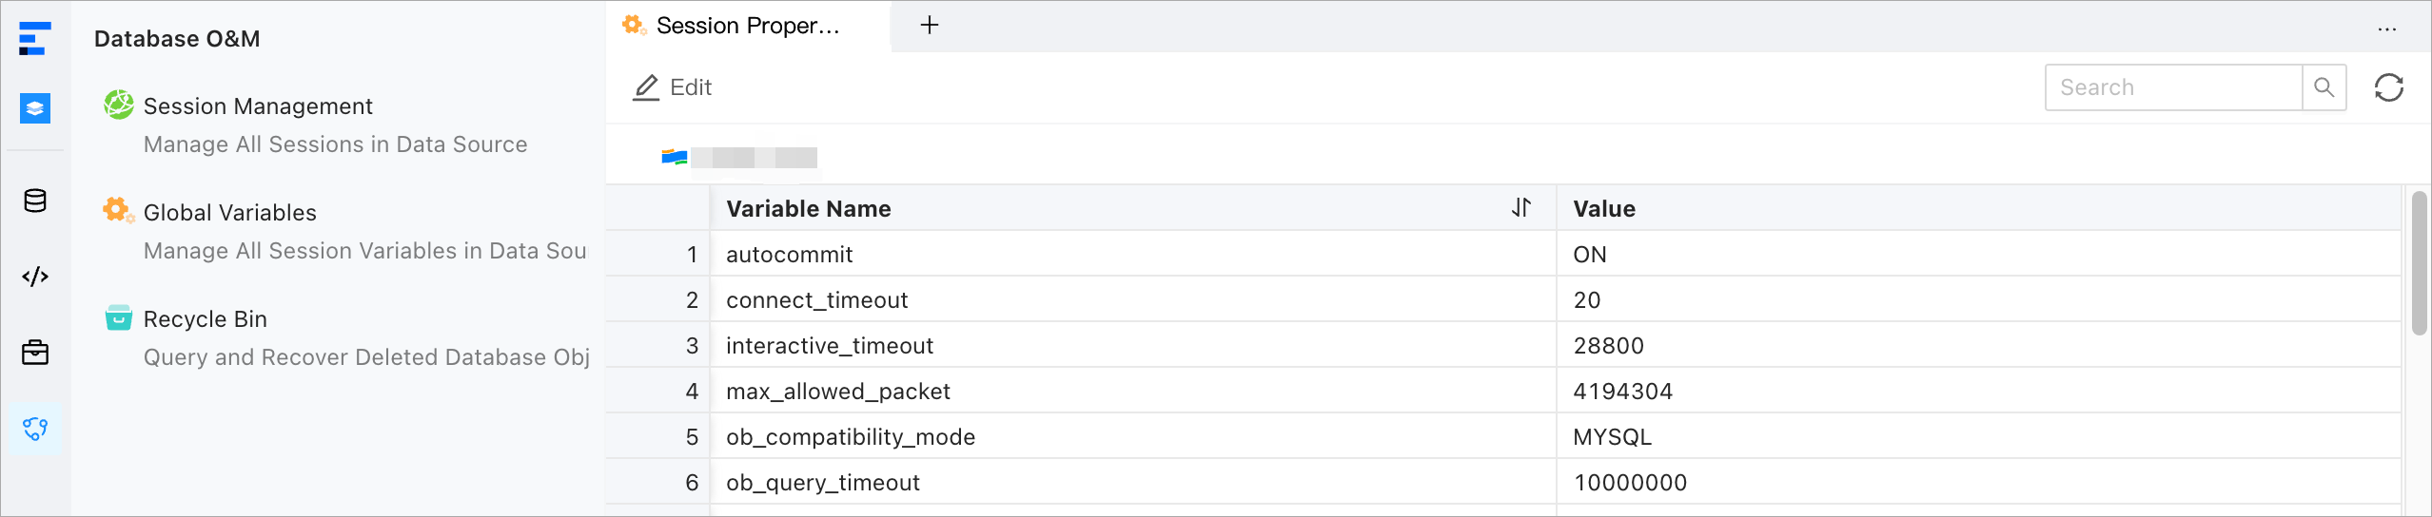Open a new tab with plus button
This screenshot has width=2432, height=517.
930,26
